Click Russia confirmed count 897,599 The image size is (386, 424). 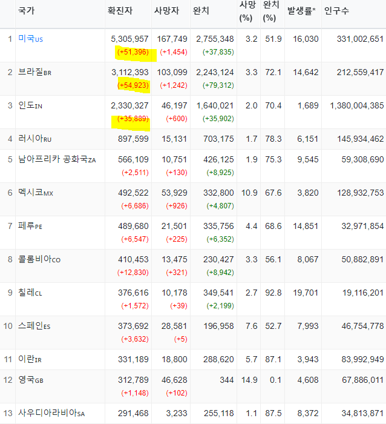(x=133, y=139)
